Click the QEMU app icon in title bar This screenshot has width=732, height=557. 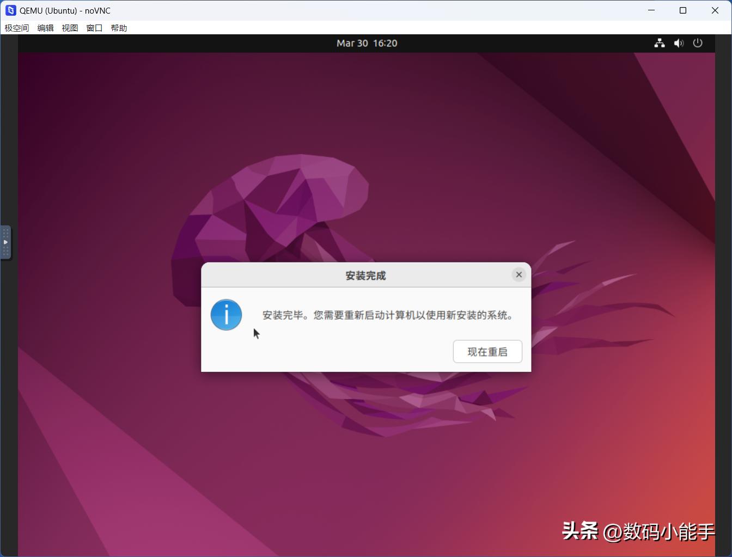pos(10,10)
